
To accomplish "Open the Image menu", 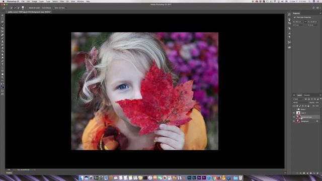I will (35, 1).
